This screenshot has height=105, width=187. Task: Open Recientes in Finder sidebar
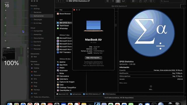tap(37, 12)
